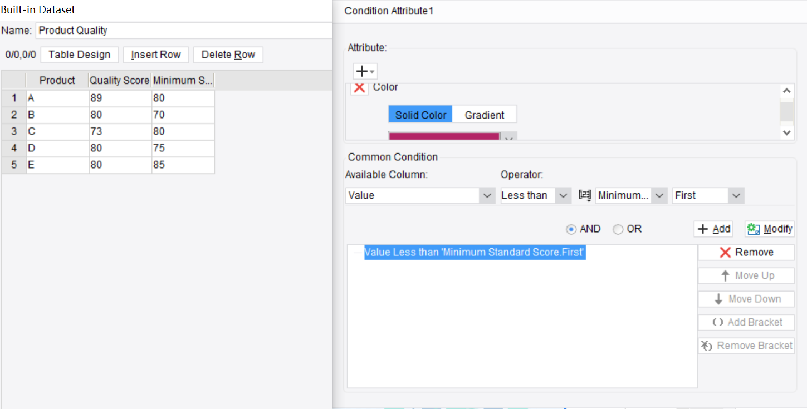Click the Minimum Score cell with value 75
Screen dimensions: 807x409
pos(183,148)
